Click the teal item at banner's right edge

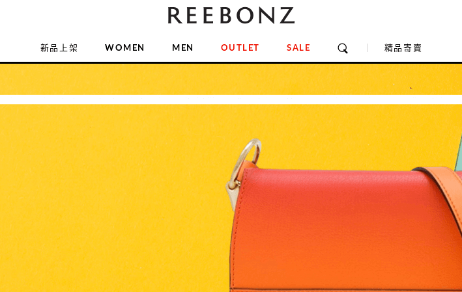pos(459,156)
